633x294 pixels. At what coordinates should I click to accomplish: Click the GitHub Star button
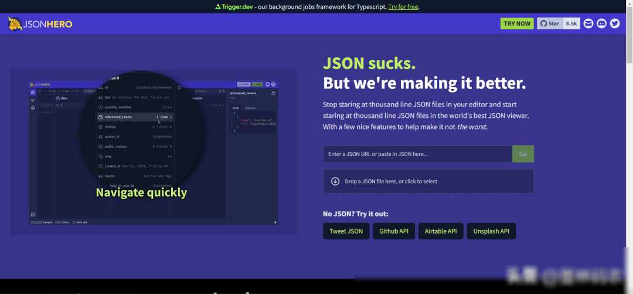[x=550, y=23]
